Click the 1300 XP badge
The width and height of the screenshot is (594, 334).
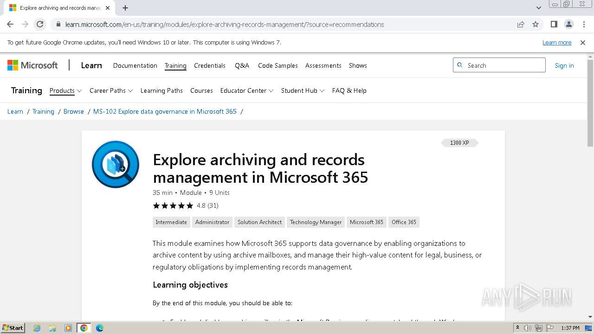(x=459, y=143)
